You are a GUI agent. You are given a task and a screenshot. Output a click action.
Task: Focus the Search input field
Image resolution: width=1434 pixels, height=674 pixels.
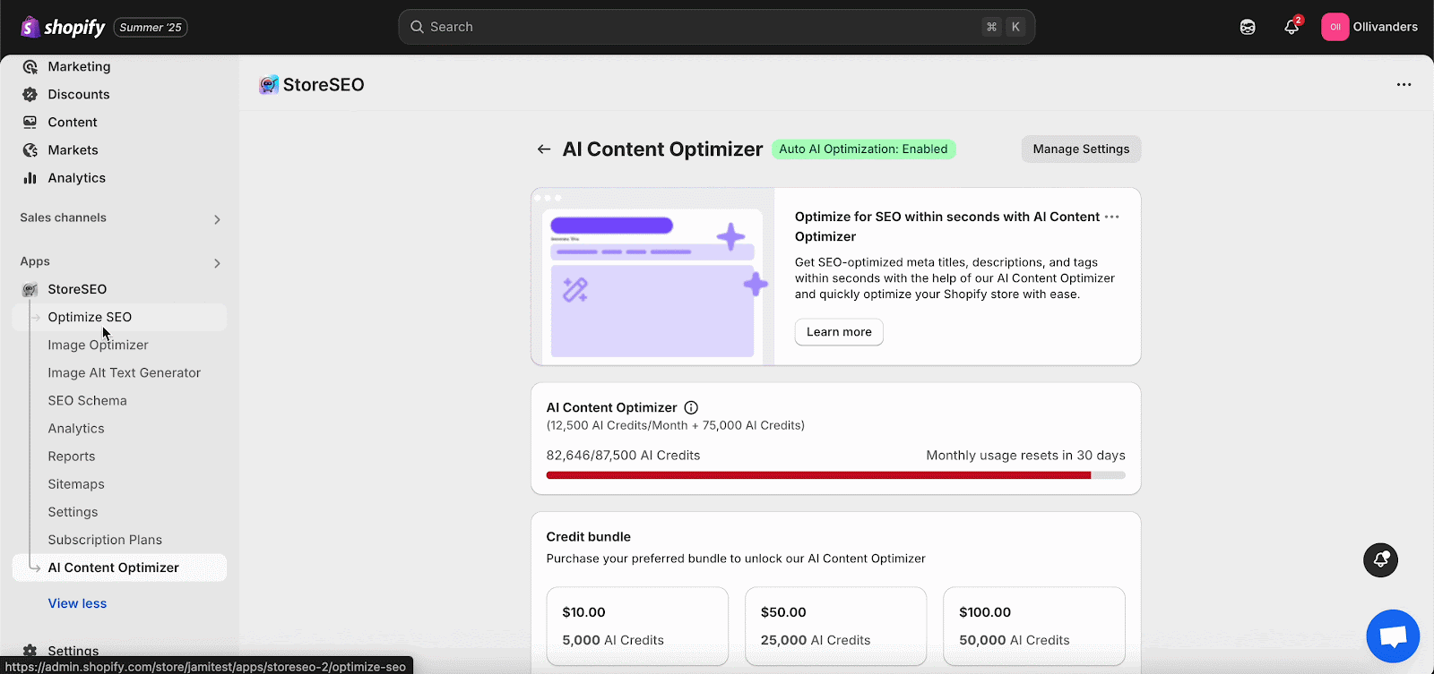(717, 27)
